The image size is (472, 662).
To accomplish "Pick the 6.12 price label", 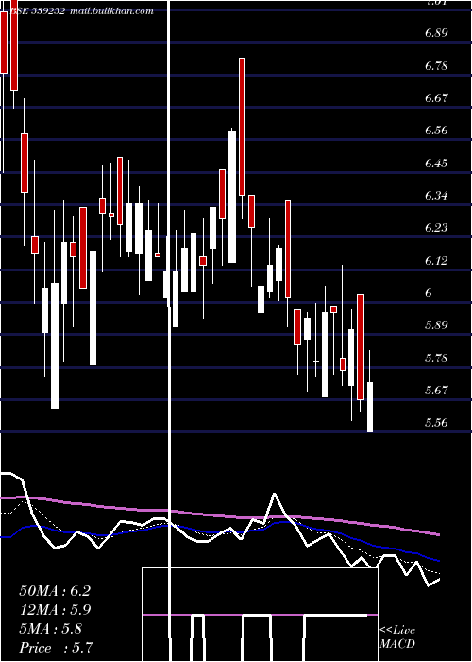I will pyautogui.click(x=436, y=260).
